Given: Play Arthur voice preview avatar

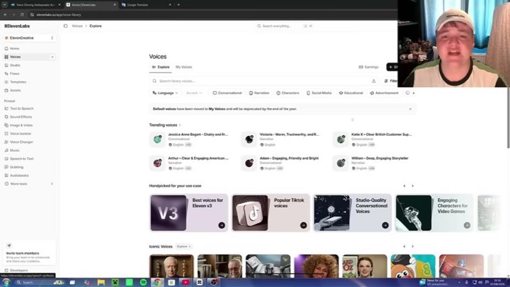Looking at the screenshot, I should 157,163.
